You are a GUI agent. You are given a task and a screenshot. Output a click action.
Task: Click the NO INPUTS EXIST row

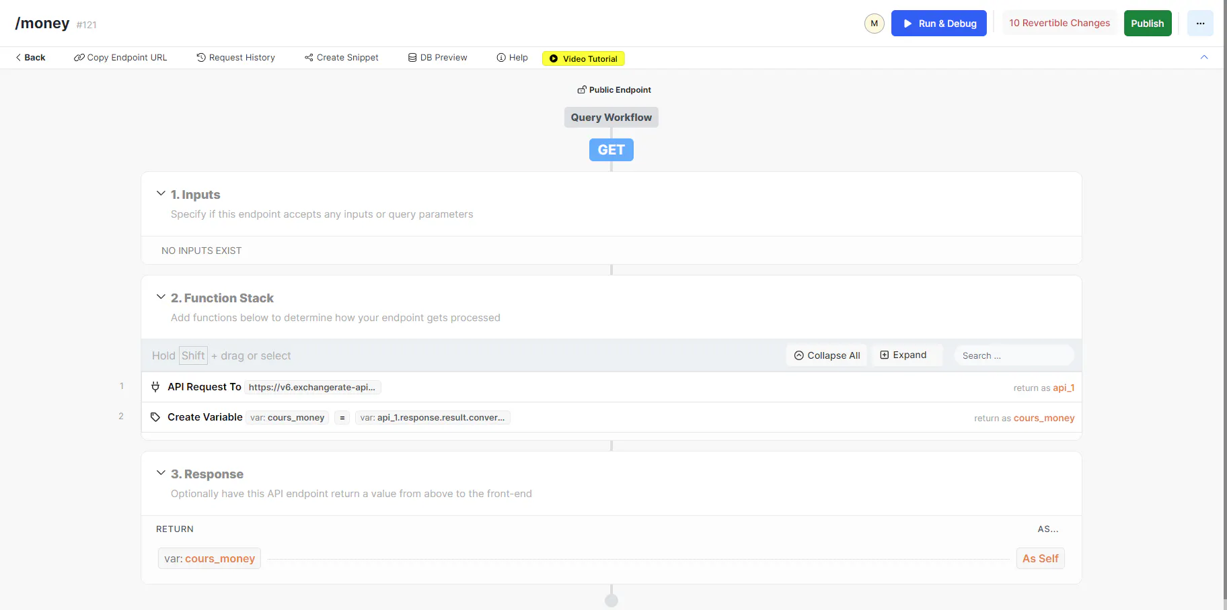pyautogui.click(x=611, y=251)
